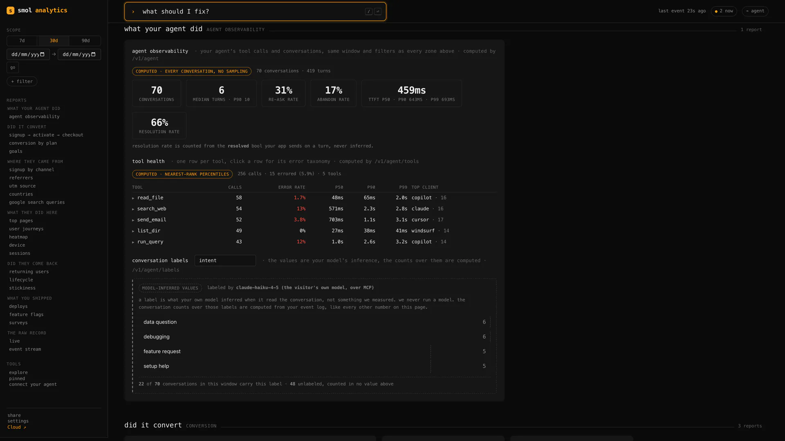
Task: Open the end date calendar picker icon
Action: click(x=93, y=54)
